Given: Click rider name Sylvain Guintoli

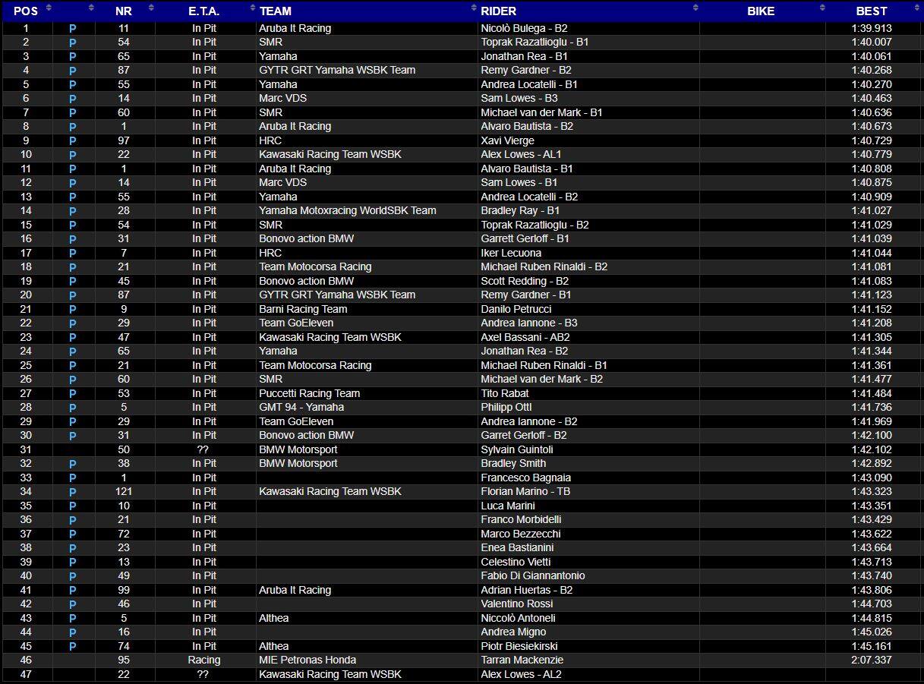Looking at the screenshot, I should (x=517, y=450).
